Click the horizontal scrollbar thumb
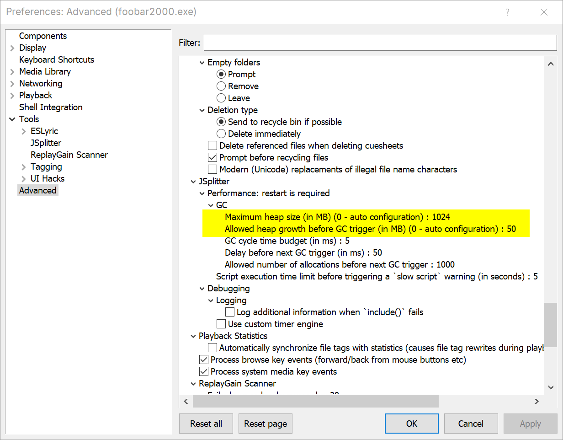 pyautogui.click(x=315, y=401)
